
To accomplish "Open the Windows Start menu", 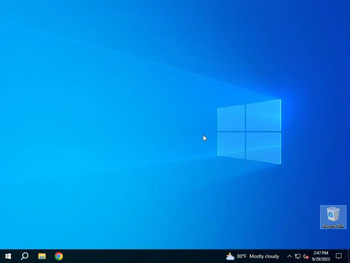I will [8, 256].
